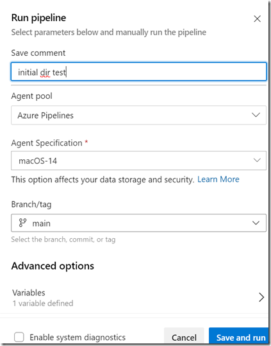Click the Cancel button

[184, 337]
